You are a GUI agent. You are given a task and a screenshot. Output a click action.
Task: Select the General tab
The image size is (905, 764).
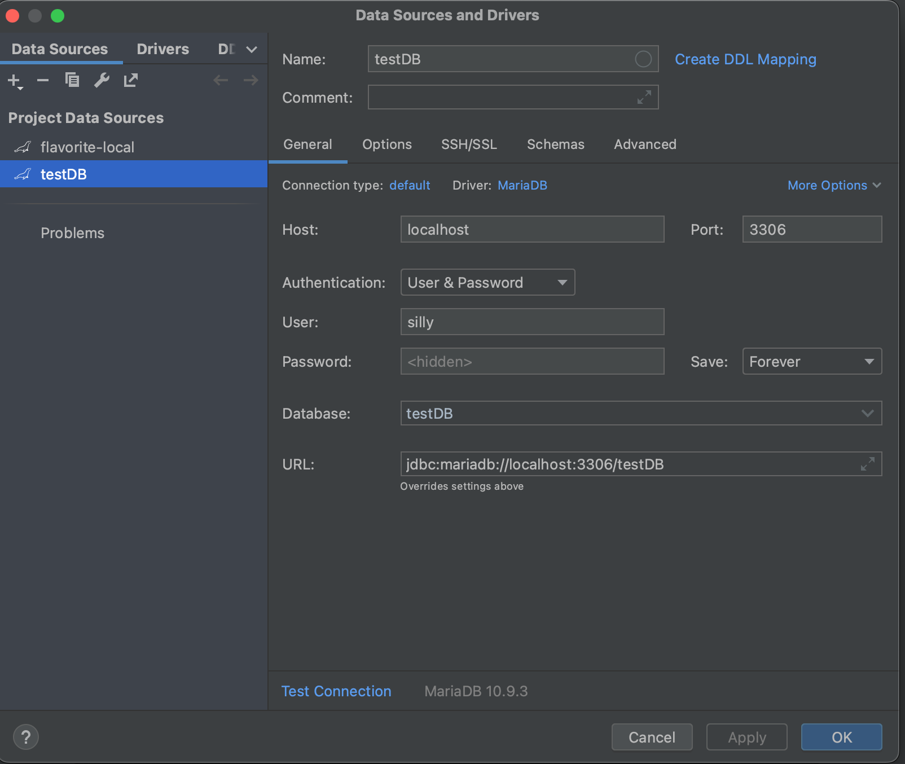(x=307, y=144)
